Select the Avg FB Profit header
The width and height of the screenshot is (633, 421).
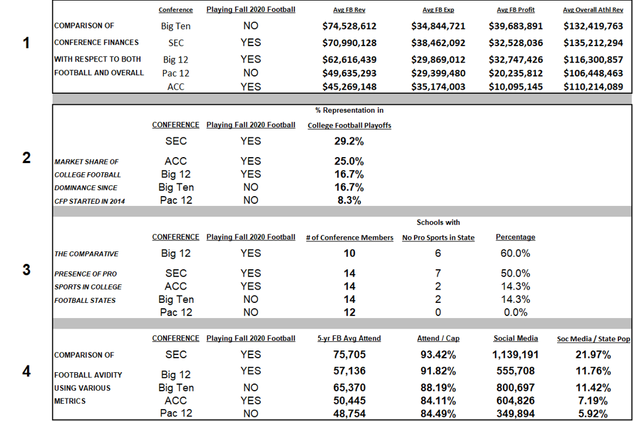516,10
